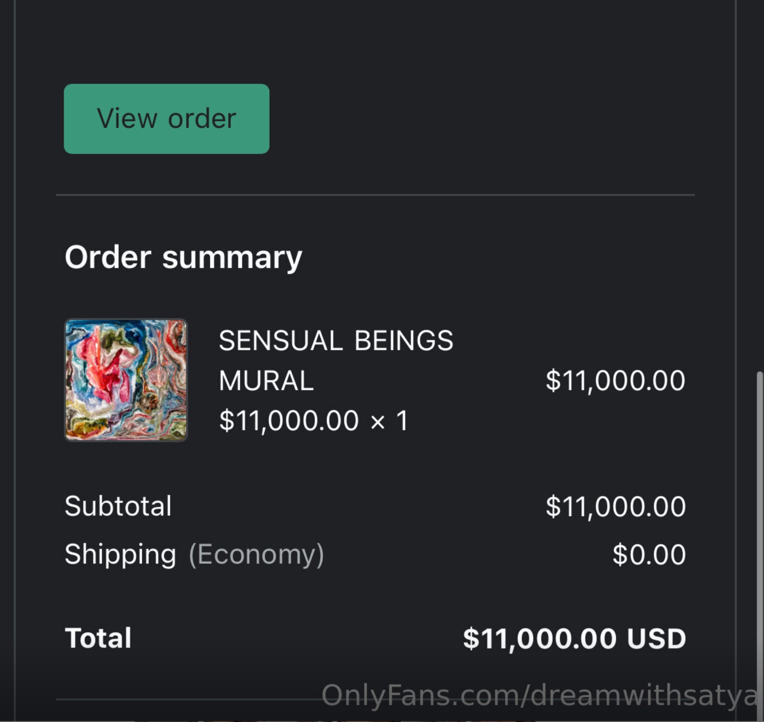Click the (Economy) shipping method text
The height and width of the screenshot is (722, 764).
(x=256, y=554)
